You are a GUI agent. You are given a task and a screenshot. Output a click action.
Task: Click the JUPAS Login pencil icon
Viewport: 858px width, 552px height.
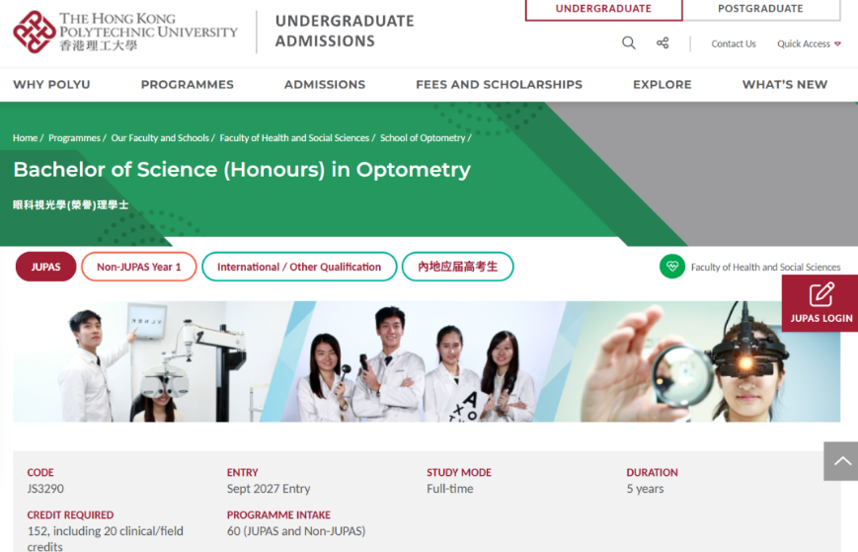(x=821, y=294)
